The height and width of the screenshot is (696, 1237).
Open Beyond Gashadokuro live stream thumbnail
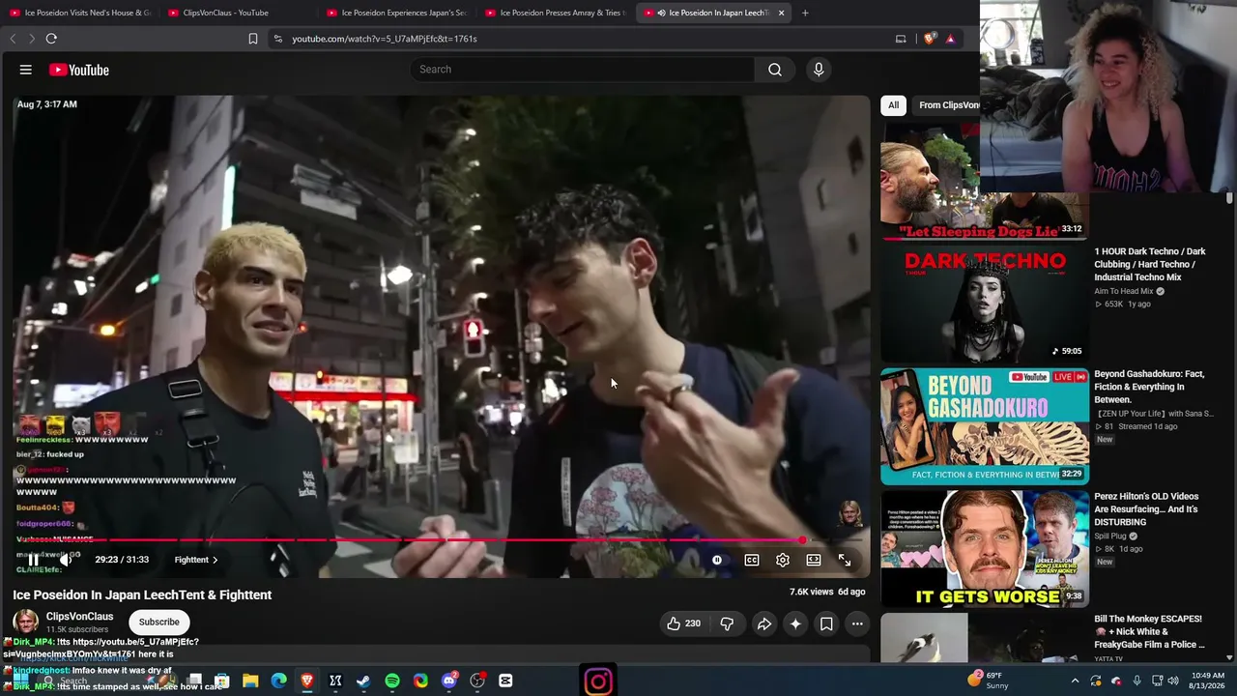click(x=984, y=426)
